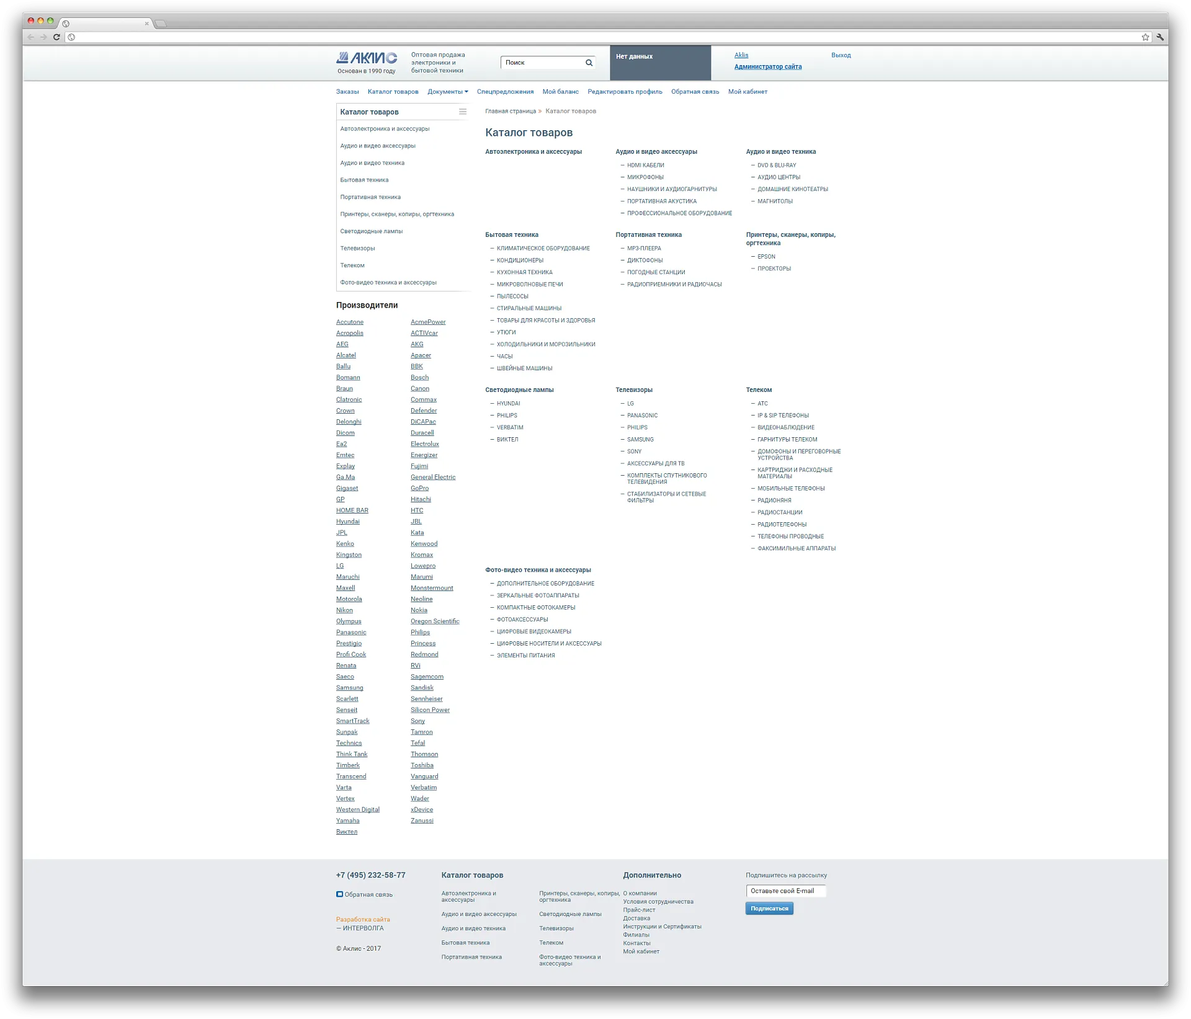Screen dimensions: 1191x1019
Task: Open КОНДИЦИОНЕРЫ subcategory
Action: [x=520, y=260]
